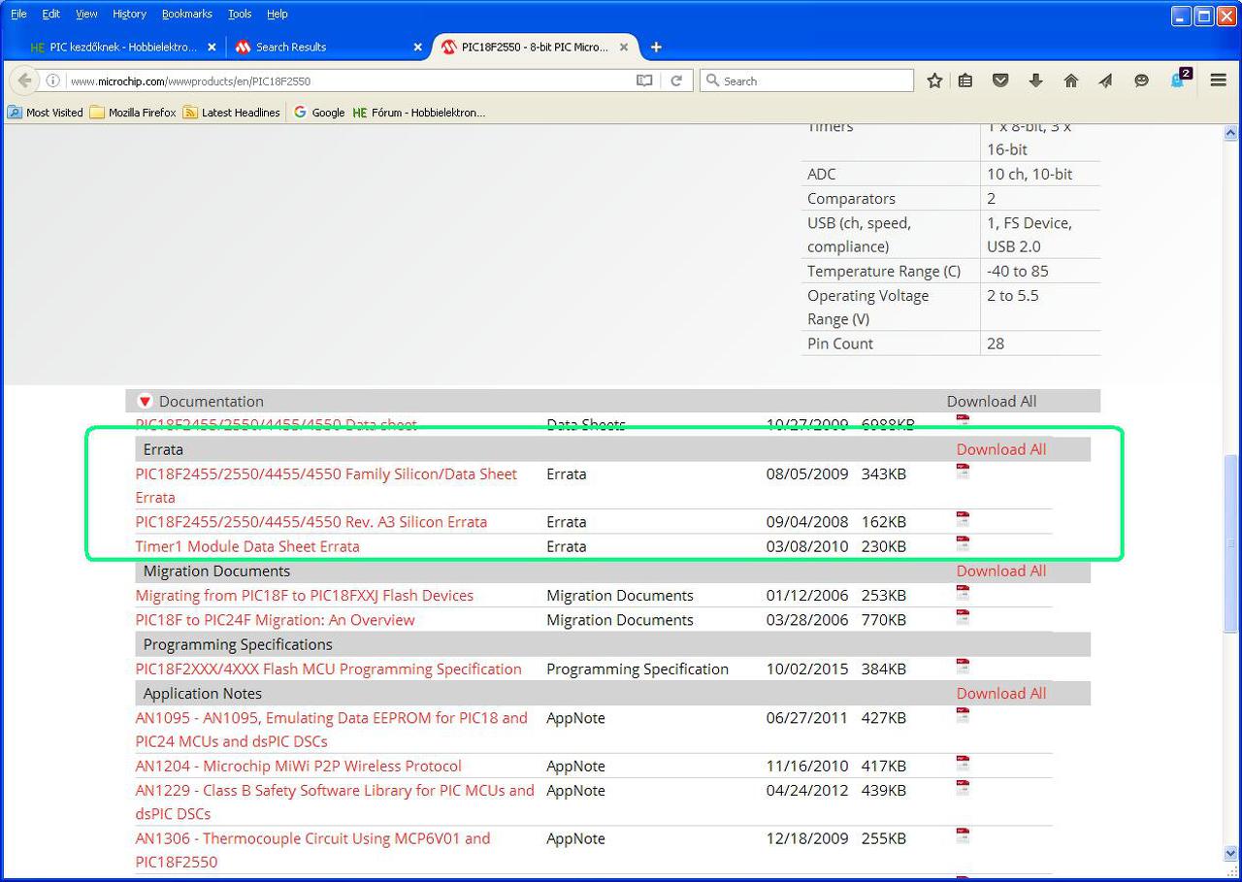Open the Bookmarks menu

click(187, 14)
